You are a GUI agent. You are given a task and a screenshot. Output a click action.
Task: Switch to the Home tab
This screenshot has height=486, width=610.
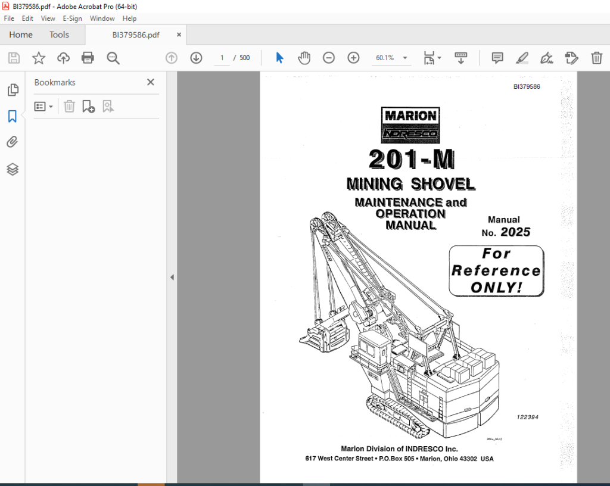21,35
